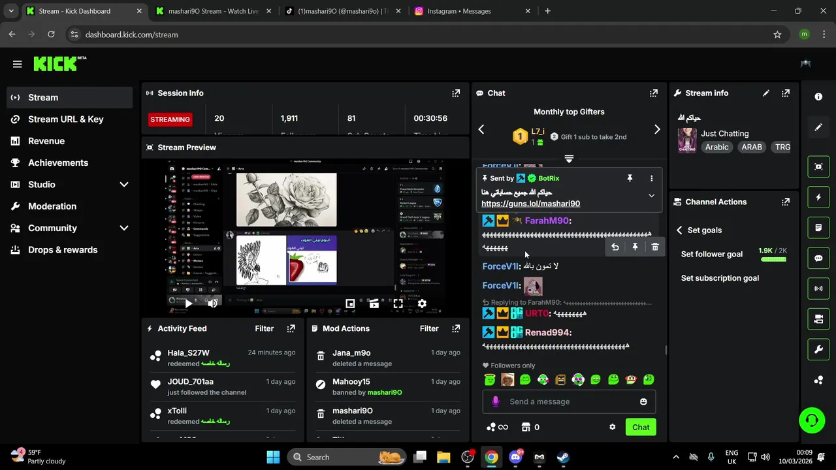Pop out the Activity Feed panel
Viewport: 836px width, 470px height.
[291, 328]
